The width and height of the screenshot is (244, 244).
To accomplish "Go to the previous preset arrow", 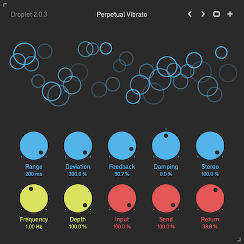I will point(190,14).
